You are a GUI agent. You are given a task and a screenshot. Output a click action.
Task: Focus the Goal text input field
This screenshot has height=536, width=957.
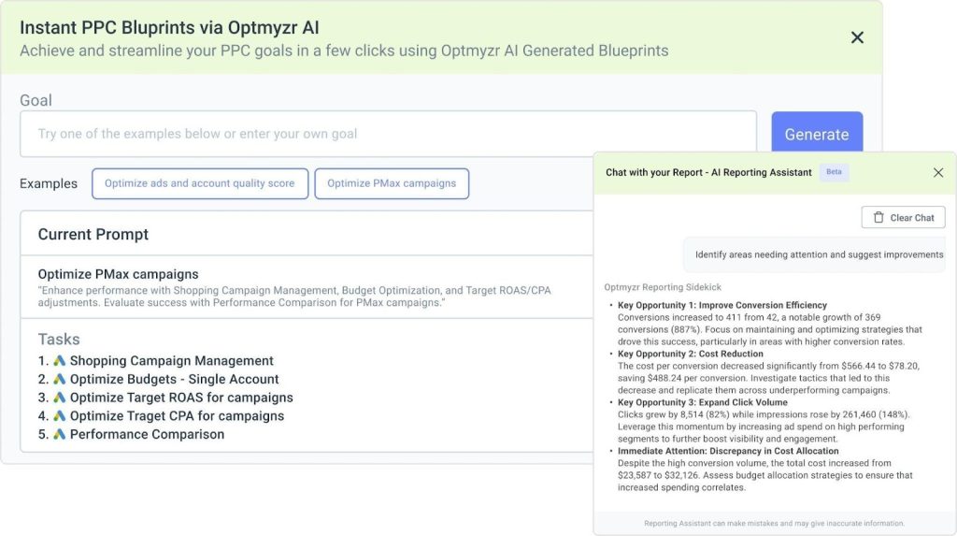coord(388,134)
